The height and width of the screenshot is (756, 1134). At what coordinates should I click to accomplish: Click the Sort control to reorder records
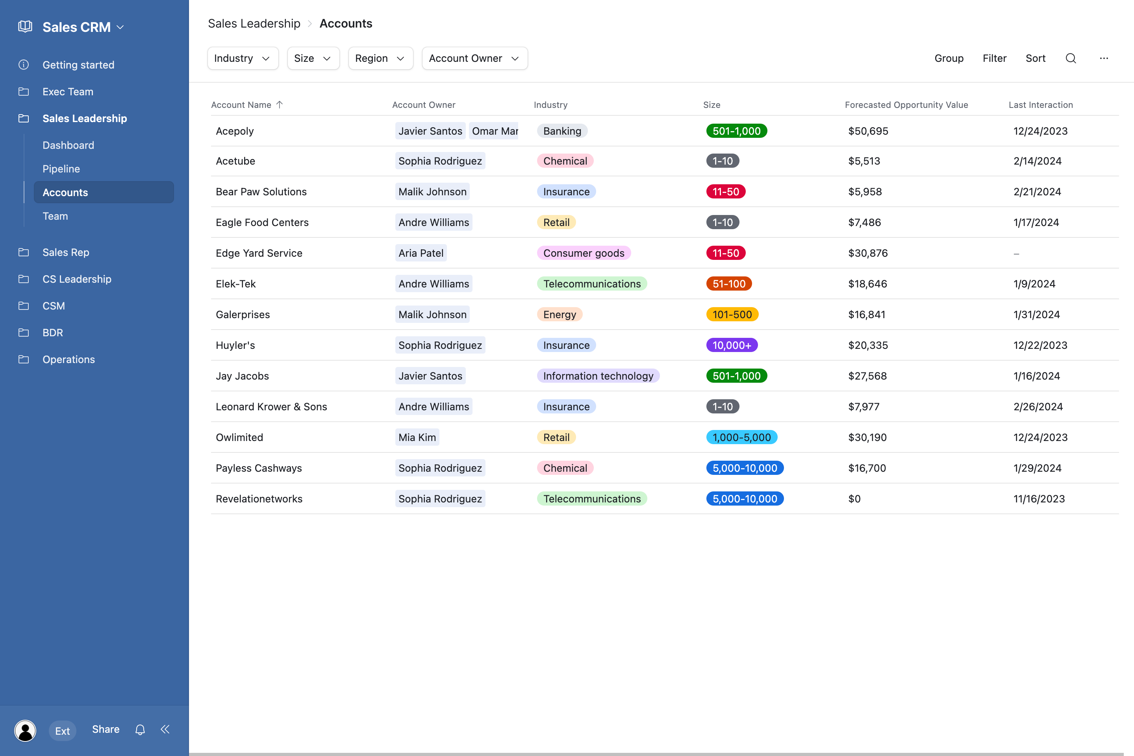pos(1035,58)
